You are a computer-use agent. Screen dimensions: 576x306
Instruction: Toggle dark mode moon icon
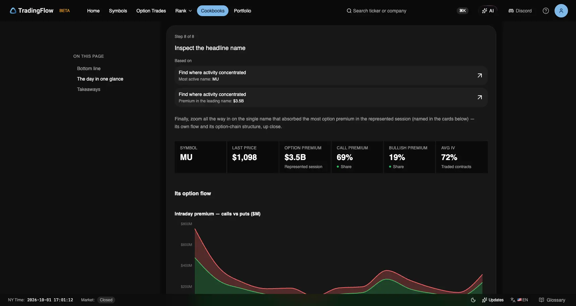[473, 300]
